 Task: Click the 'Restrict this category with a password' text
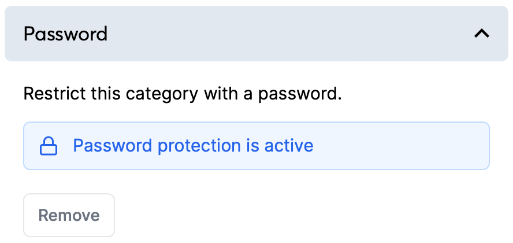pos(183,94)
